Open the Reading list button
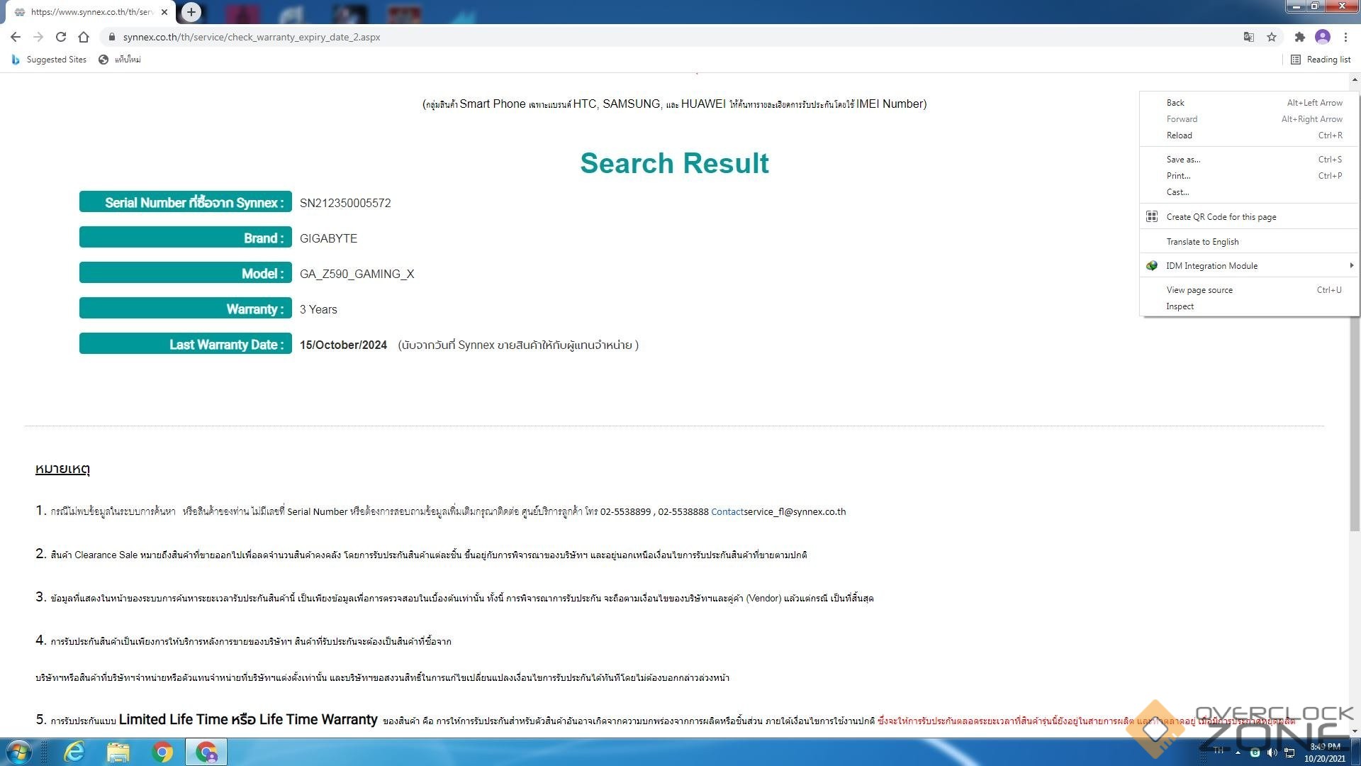The image size is (1361, 766). click(1321, 60)
